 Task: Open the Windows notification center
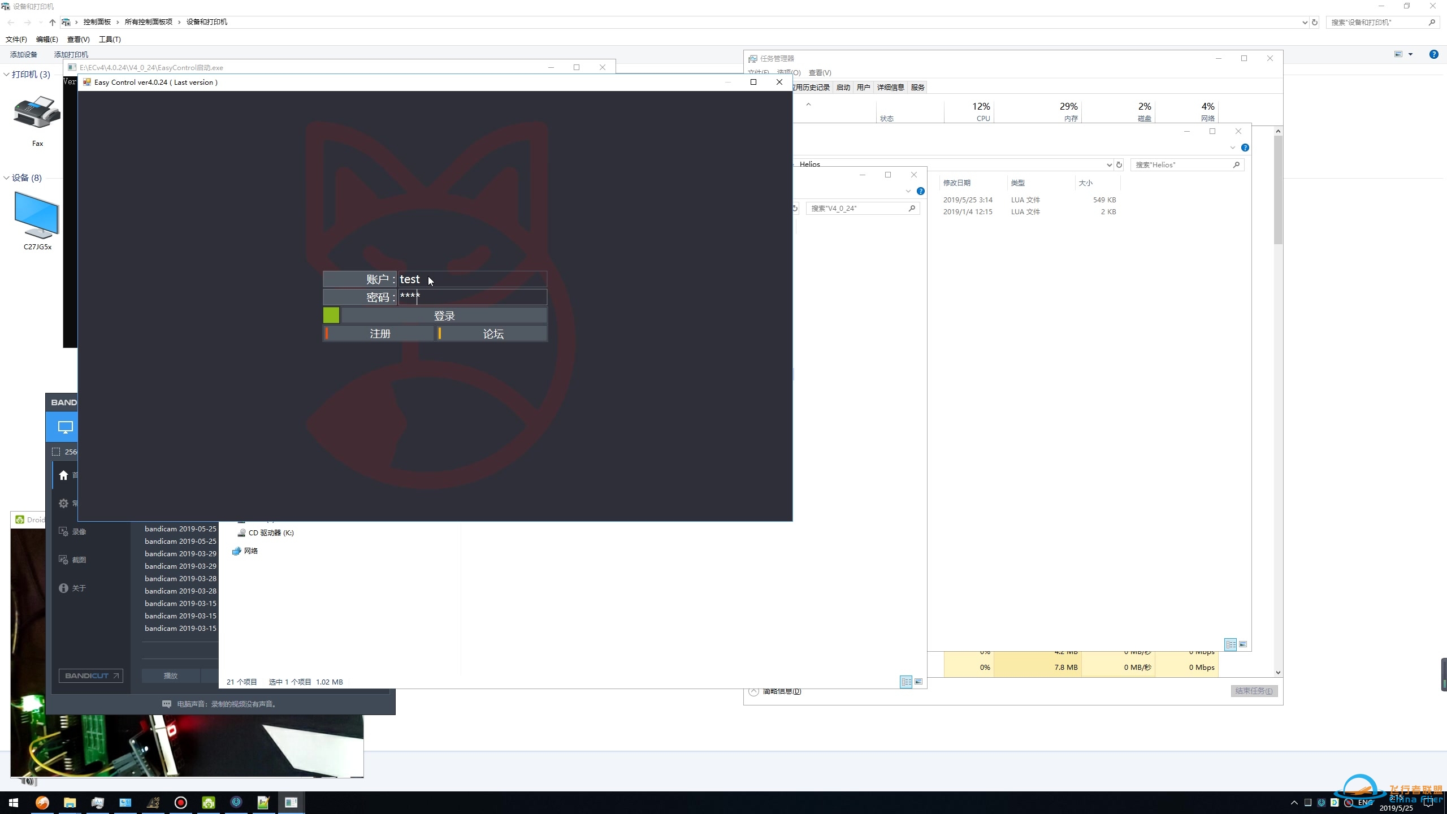[x=1428, y=803]
